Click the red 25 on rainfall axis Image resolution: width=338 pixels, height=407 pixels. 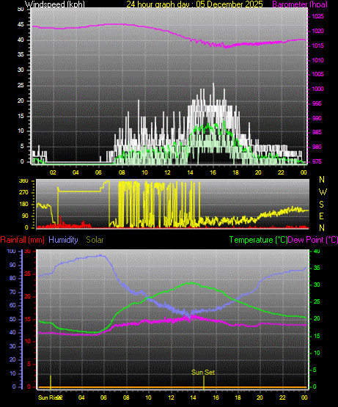tap(28, 274)
